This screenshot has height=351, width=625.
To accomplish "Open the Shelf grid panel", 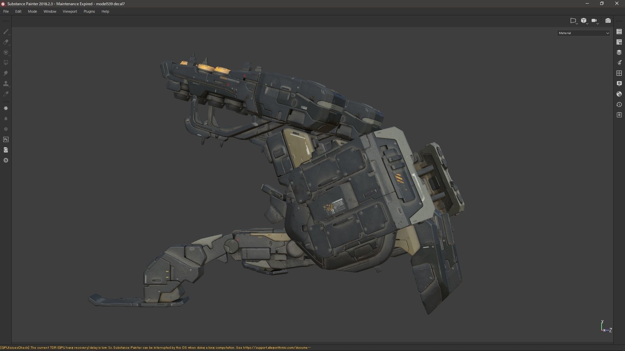I will click(x=619, y=73).
